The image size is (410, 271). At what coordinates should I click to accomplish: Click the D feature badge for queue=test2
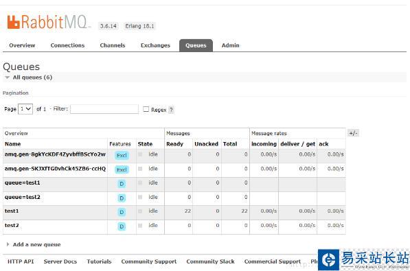click(122, 198)
